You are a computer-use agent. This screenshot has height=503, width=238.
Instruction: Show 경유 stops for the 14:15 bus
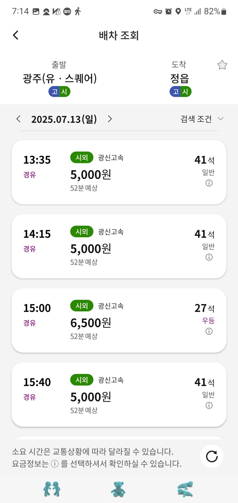point(30,249)
